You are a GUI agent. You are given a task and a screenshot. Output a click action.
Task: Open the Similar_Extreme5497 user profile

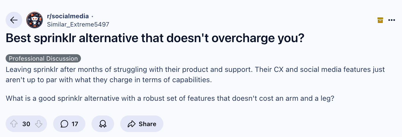pyautogui.click(x=78, y=24)
